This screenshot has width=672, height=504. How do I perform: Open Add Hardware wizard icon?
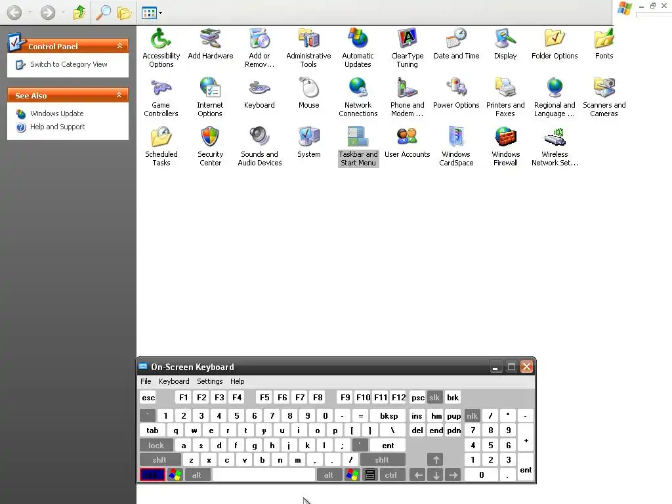click(x=211, y=44)
